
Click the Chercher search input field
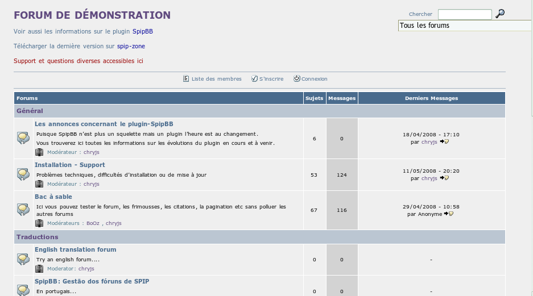pos(464,14)
